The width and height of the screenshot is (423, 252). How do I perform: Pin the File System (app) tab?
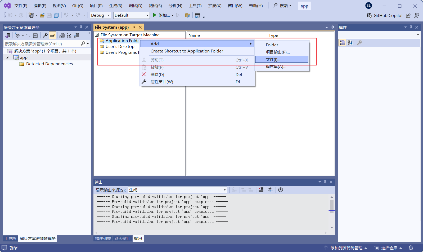coord(134,27)
